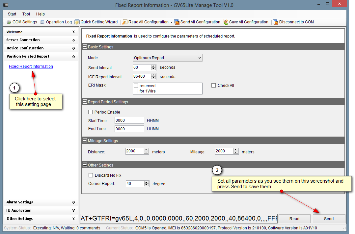Minimize the Manage Tool window
355x234 pixels.
[319, 4]
